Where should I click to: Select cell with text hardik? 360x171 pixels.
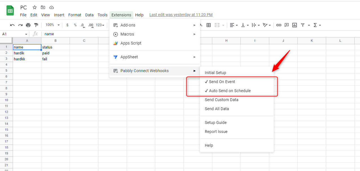click(x=27, y=53)
